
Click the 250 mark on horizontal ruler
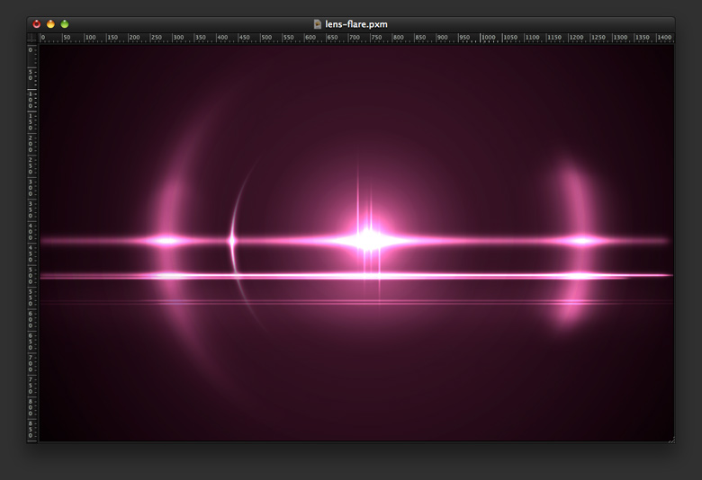tap(157, 38)
